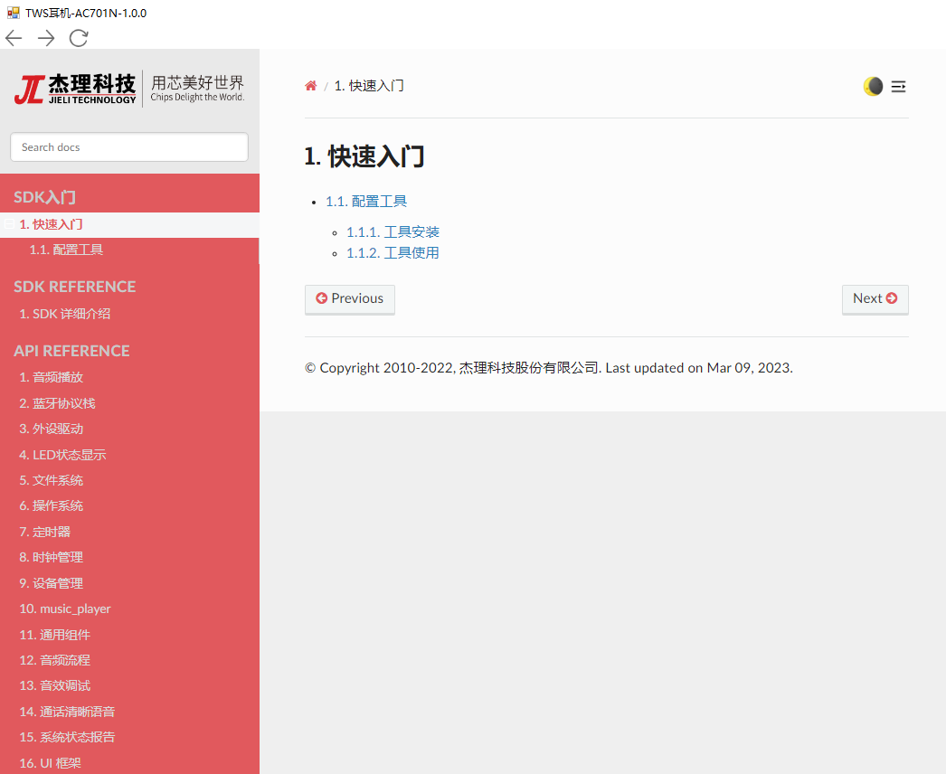Image resolution: width=946 pixels, height=774 pixels.
Task: Navigate to 16. UI 框架 in sidebar
Action: [50, 763]
